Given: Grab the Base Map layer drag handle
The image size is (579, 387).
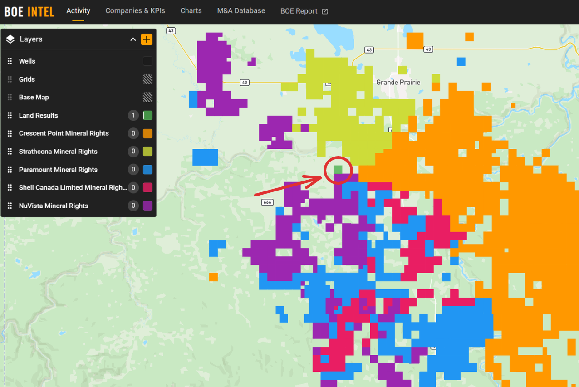Looking at the screenshot, I should coord(10,97).
